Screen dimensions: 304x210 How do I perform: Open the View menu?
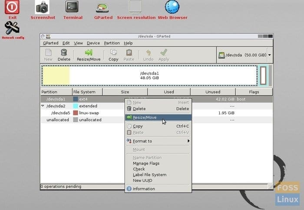coord(78,43)
